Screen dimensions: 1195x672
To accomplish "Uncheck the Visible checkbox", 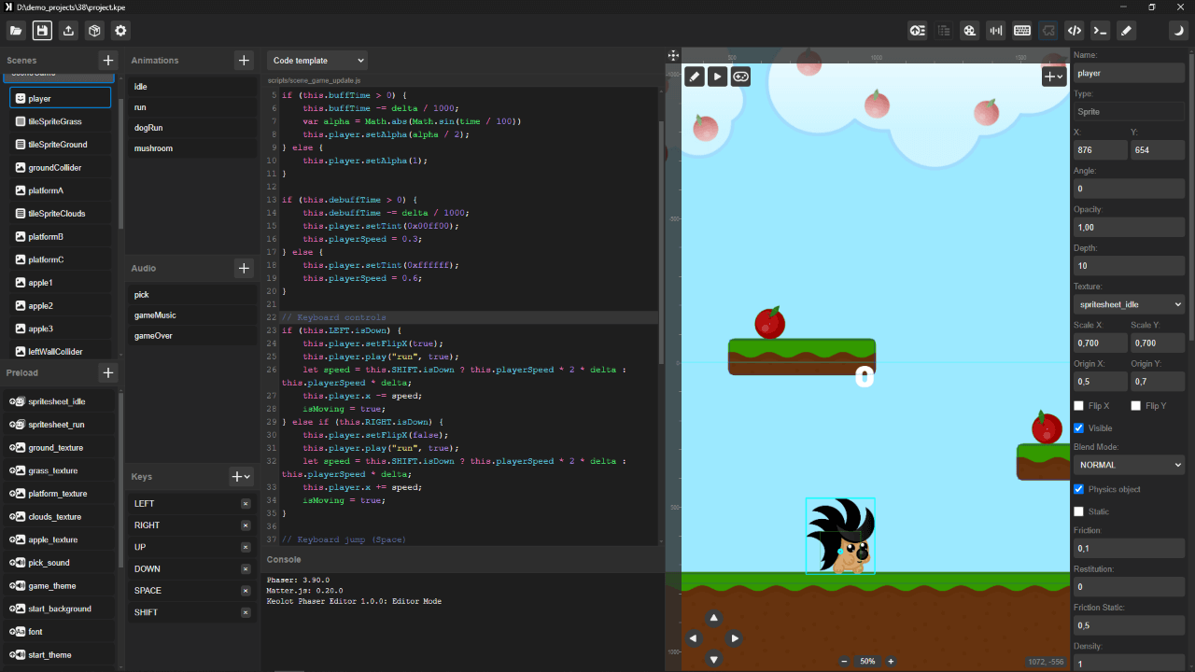I will pos(1079,428).
